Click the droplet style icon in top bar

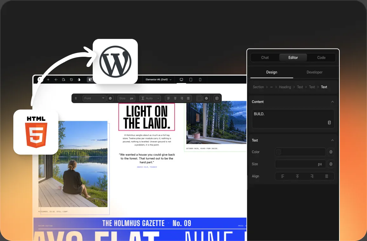[x=79, y=80]
